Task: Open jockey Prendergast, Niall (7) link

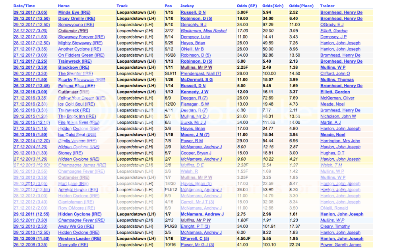Action: coord(201,73)
